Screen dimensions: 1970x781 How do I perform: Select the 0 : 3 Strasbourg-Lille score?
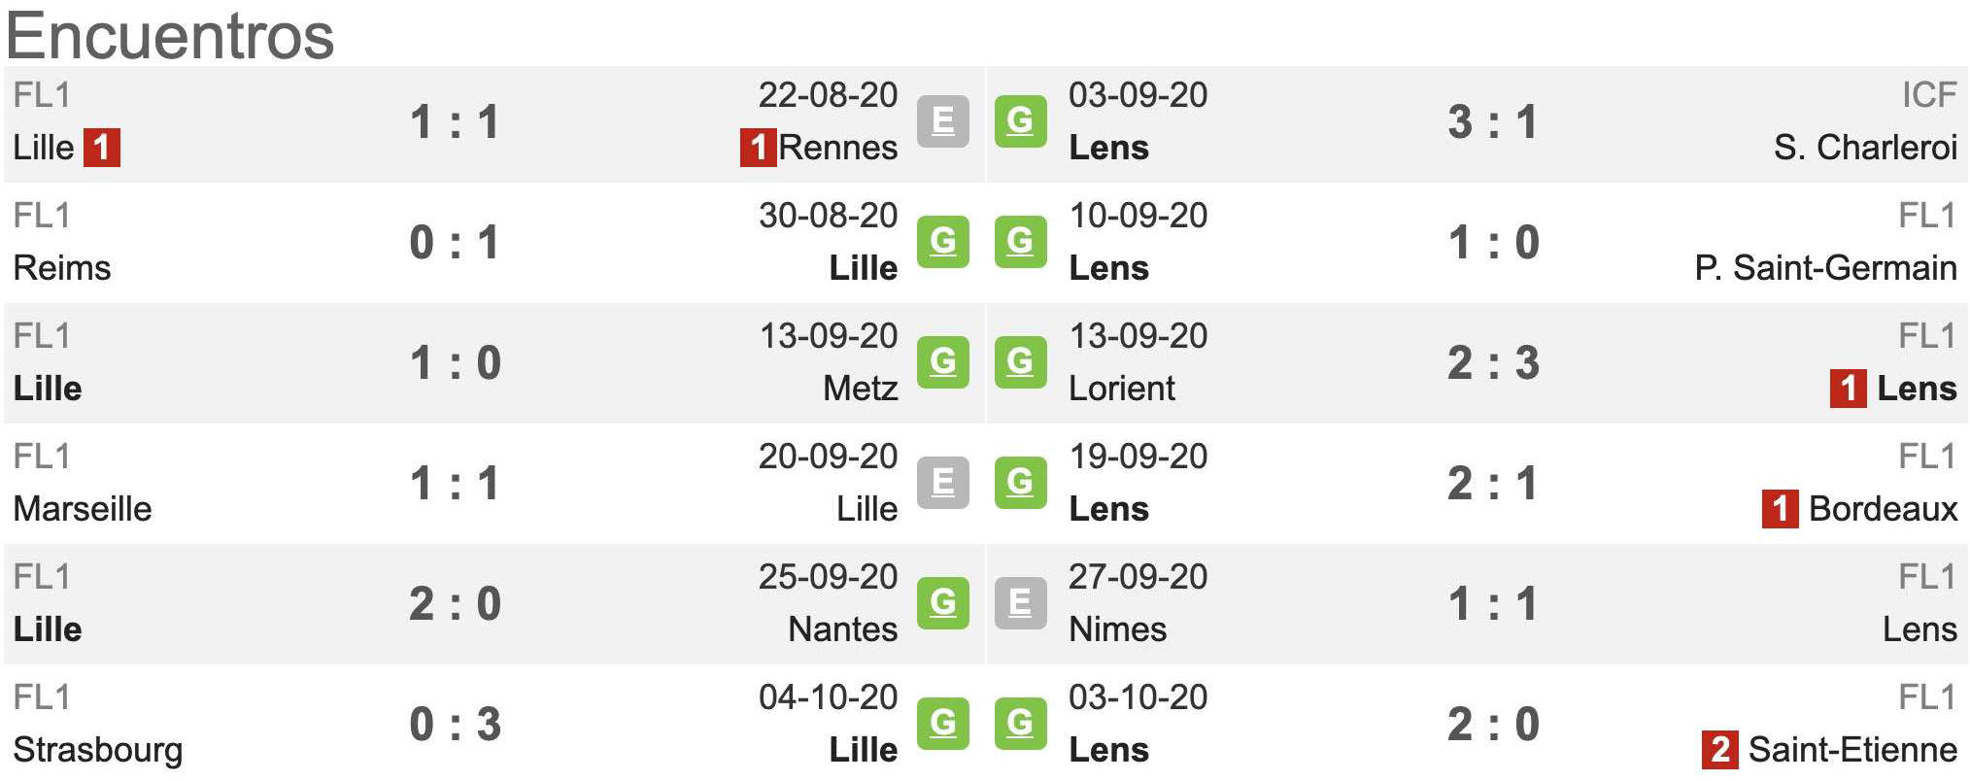[455, 725]
